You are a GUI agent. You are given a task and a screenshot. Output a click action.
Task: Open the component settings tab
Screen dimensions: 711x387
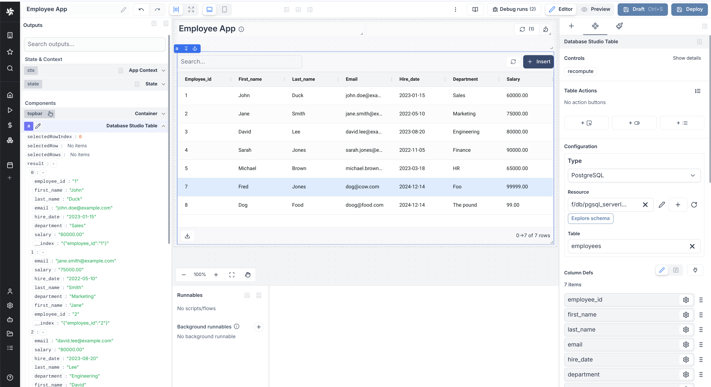coord(595,26)
